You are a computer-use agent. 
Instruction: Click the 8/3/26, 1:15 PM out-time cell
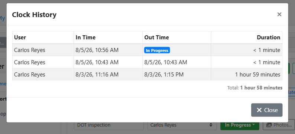pos(177,74)
